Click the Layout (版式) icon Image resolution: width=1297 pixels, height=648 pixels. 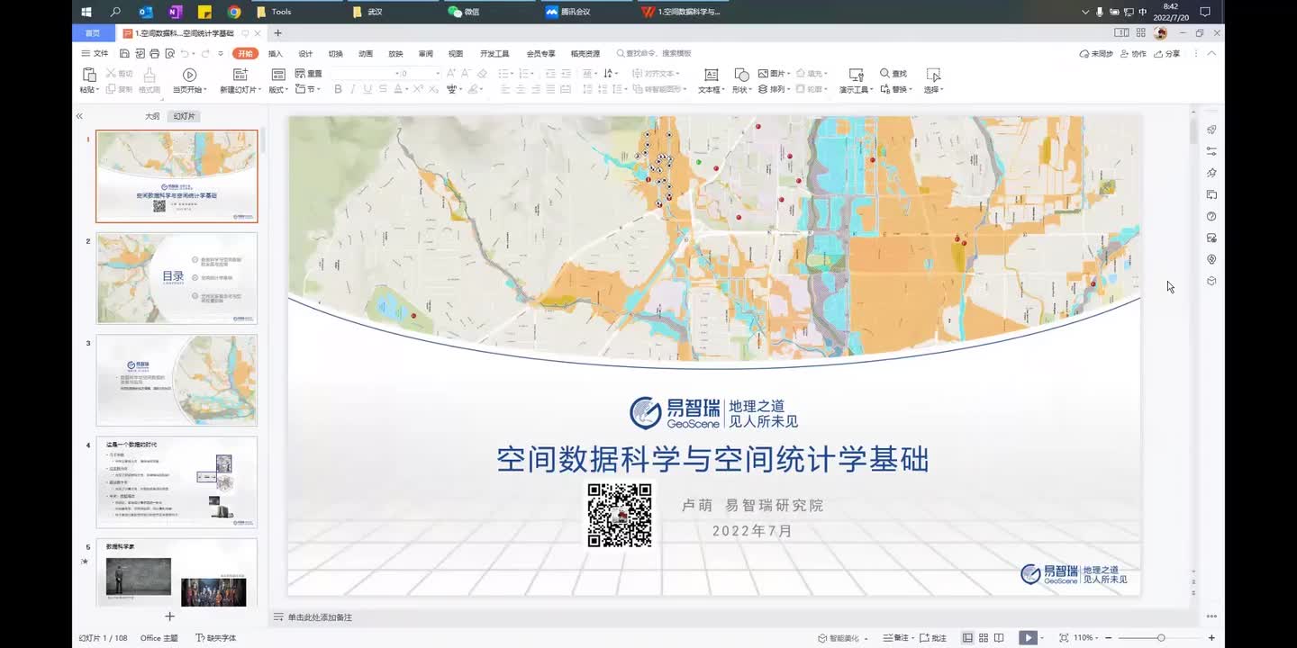(278, 75)
